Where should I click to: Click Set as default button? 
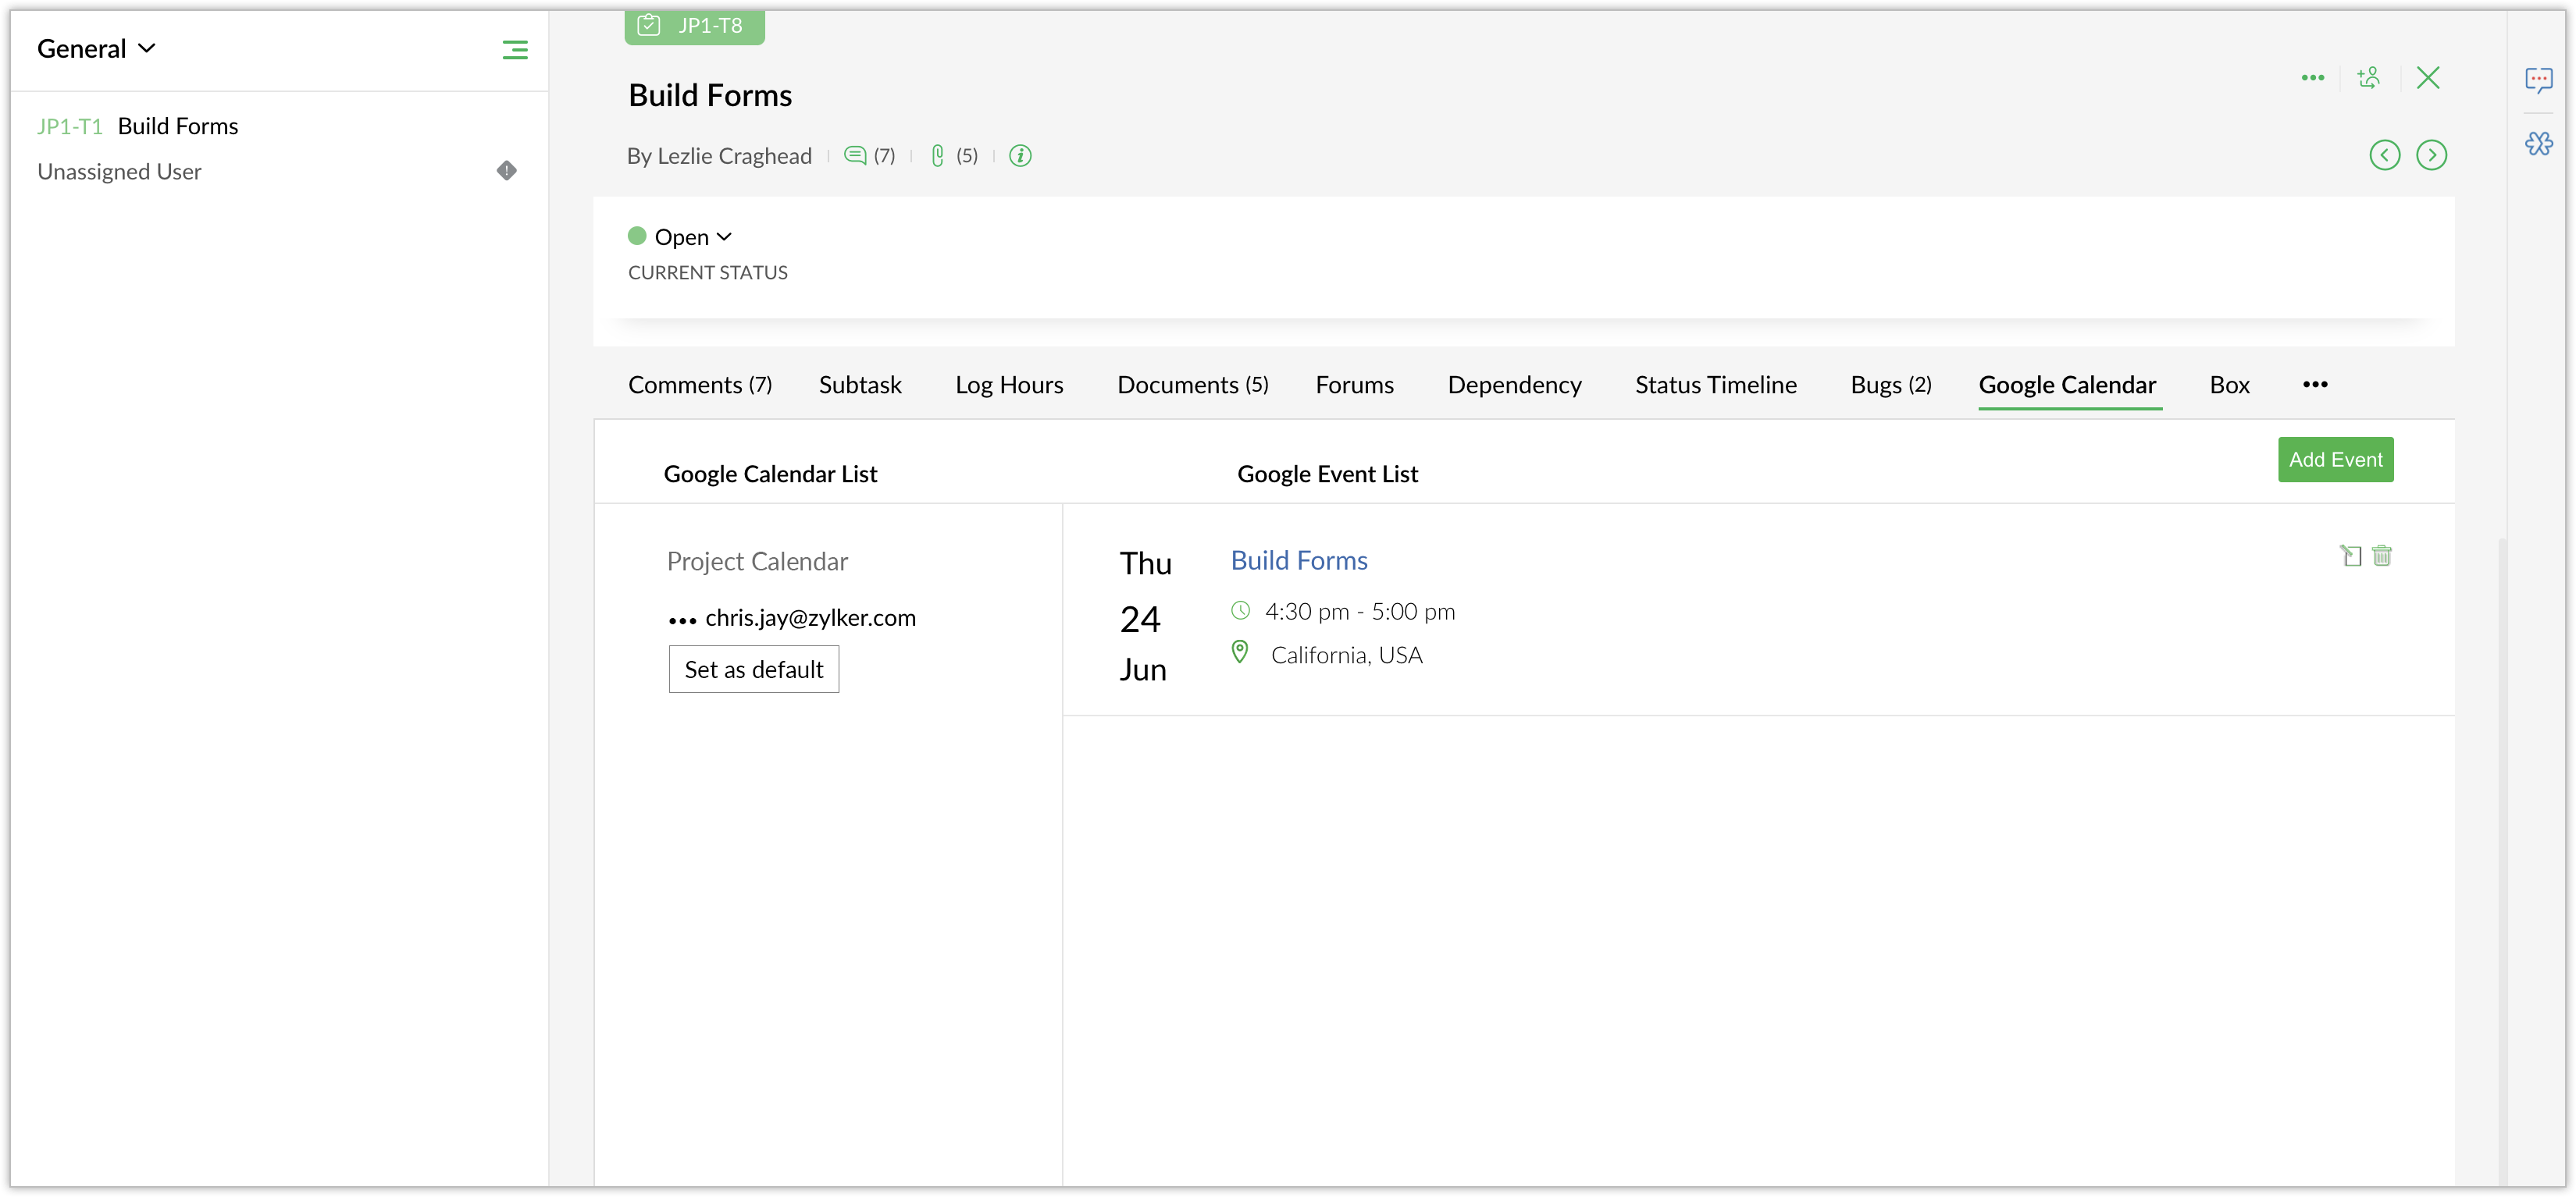pos(753,670)
